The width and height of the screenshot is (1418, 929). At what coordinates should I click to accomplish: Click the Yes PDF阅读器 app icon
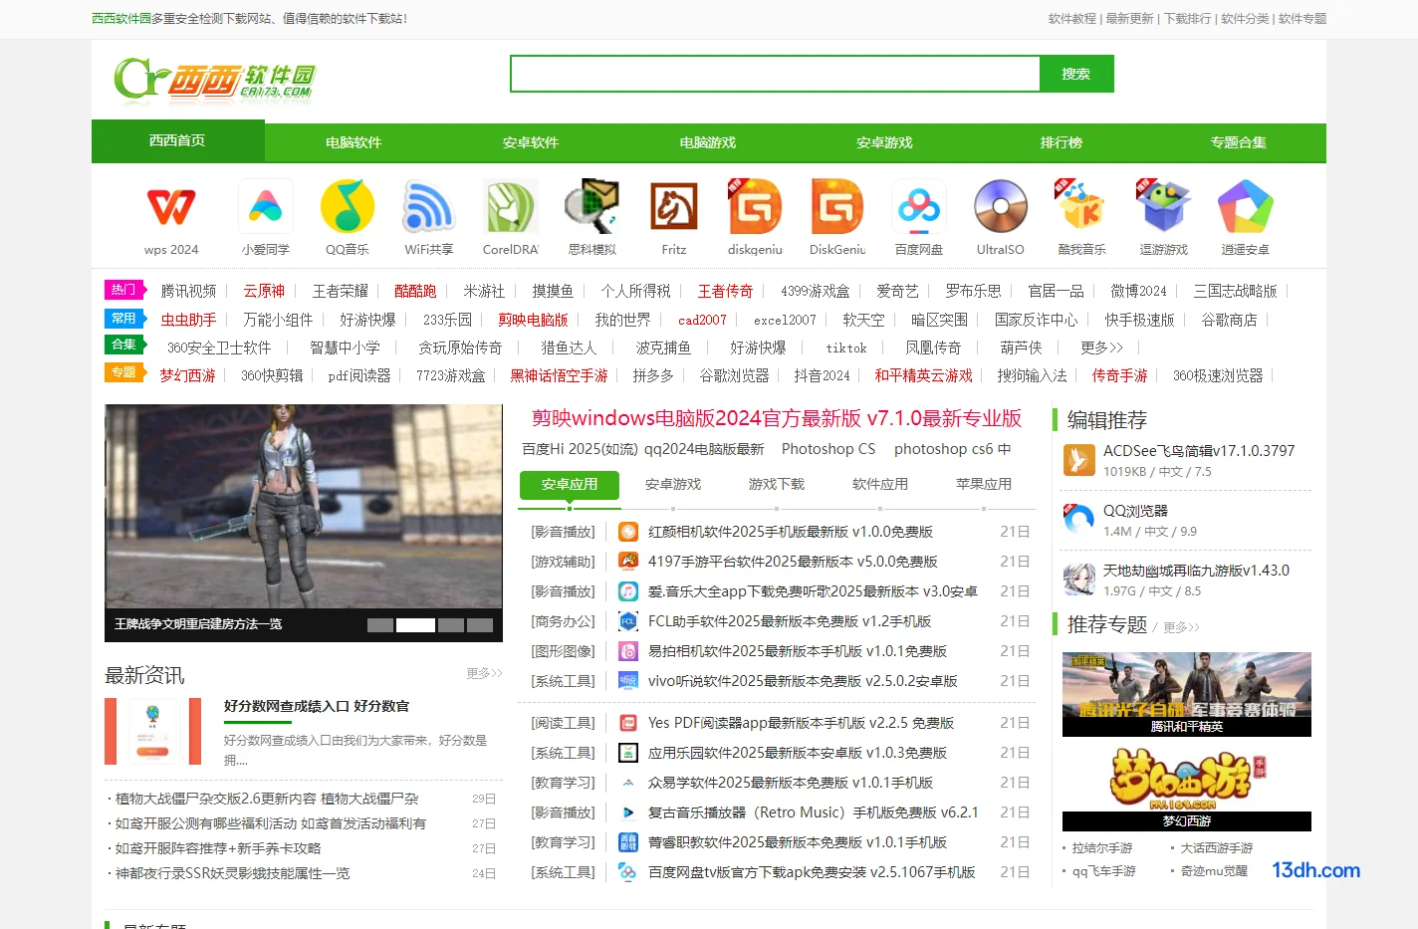[x=628, y=723]
